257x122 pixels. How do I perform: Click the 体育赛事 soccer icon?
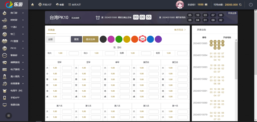coord(5,84)
